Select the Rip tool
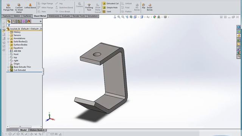 (x=144, y=6)
